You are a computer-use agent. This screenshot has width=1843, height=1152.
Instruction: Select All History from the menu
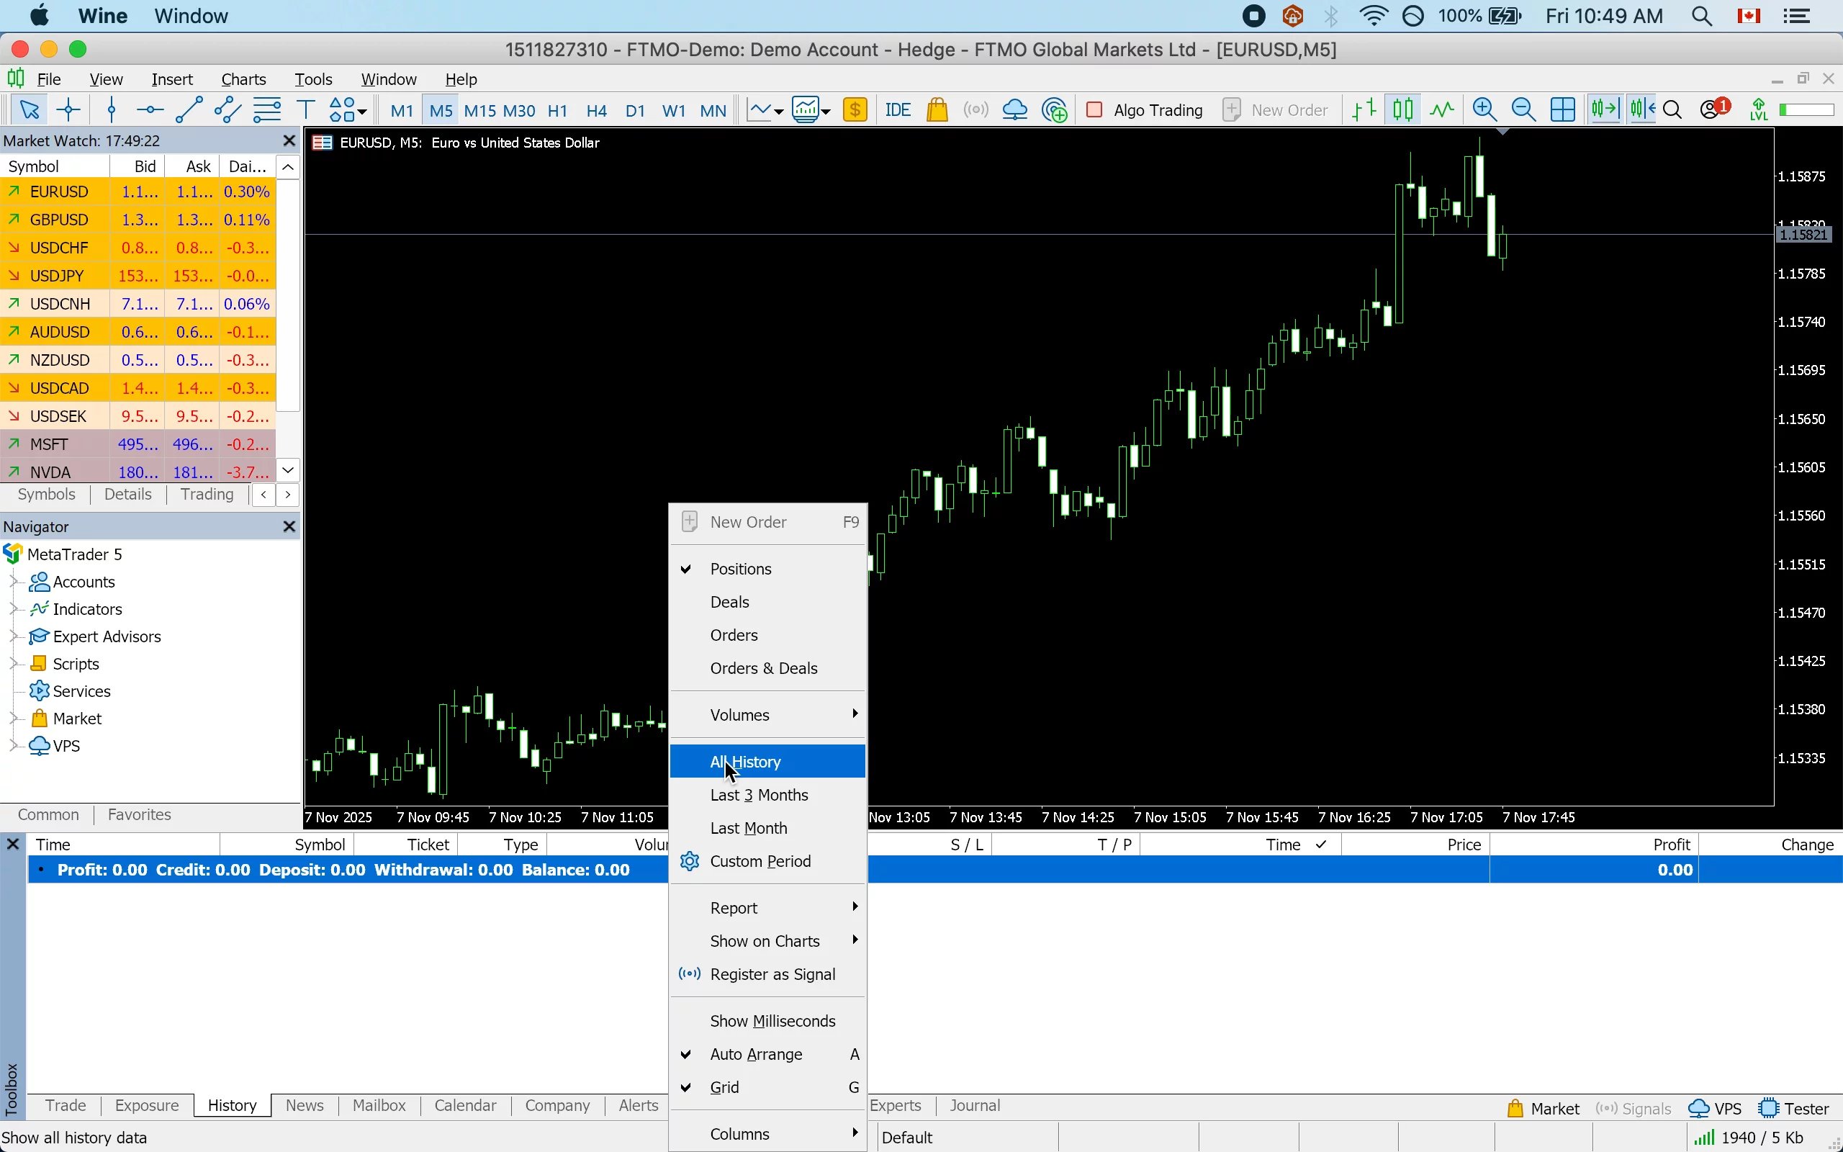point(744,761)
